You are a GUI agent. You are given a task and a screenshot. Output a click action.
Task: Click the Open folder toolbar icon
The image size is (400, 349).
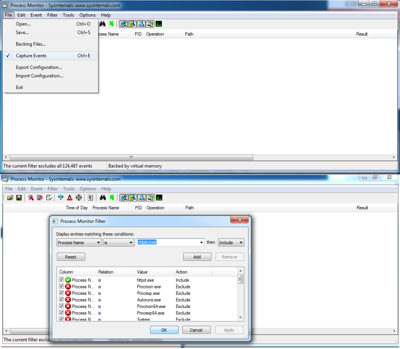10,198
